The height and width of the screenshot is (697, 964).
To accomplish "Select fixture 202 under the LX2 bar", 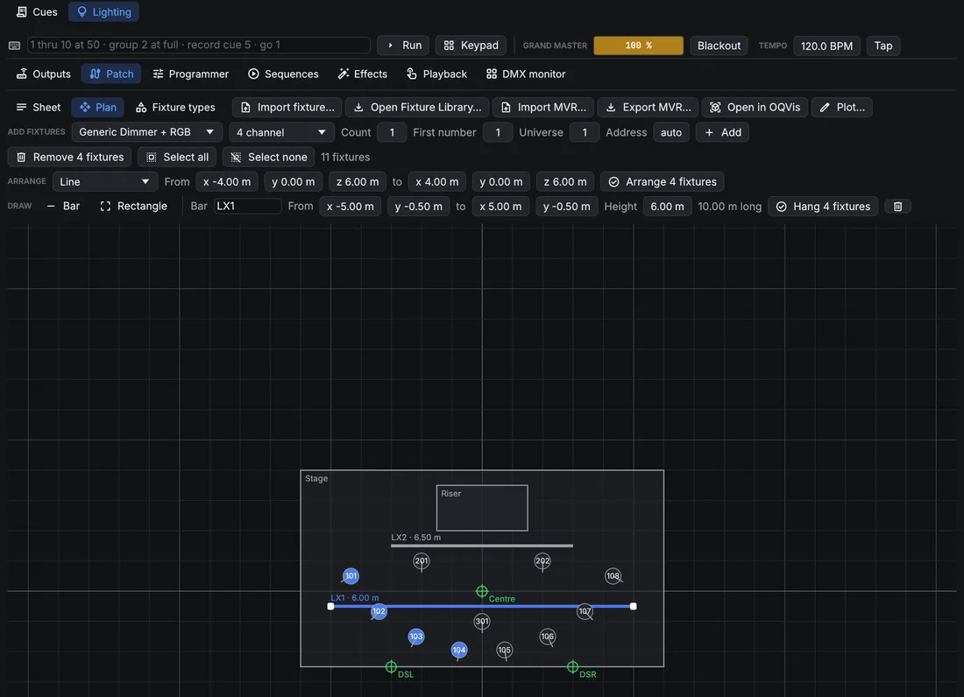I will pyautogui.click(x=542, y=560).
